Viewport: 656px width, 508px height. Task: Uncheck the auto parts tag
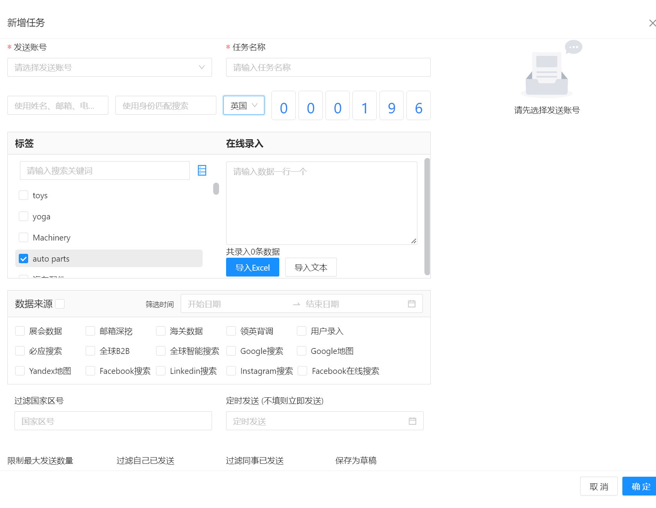click(x=24, y=259)
